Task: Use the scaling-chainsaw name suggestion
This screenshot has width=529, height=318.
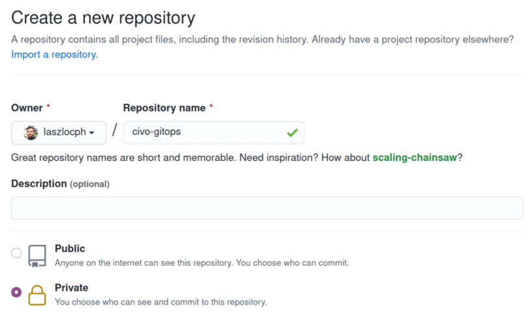Action: (415, 158)
